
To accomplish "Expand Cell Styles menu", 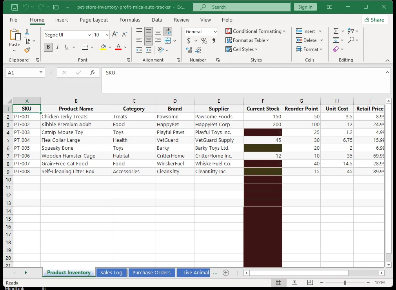I will coord(242,49).
